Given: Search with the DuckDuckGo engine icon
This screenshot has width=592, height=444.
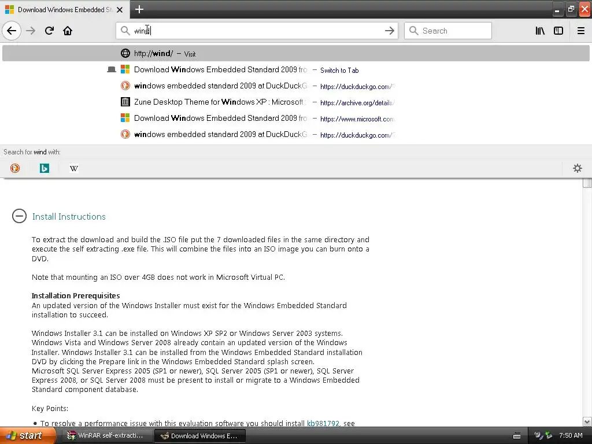Looking at the screenshot, I should 15,168.
